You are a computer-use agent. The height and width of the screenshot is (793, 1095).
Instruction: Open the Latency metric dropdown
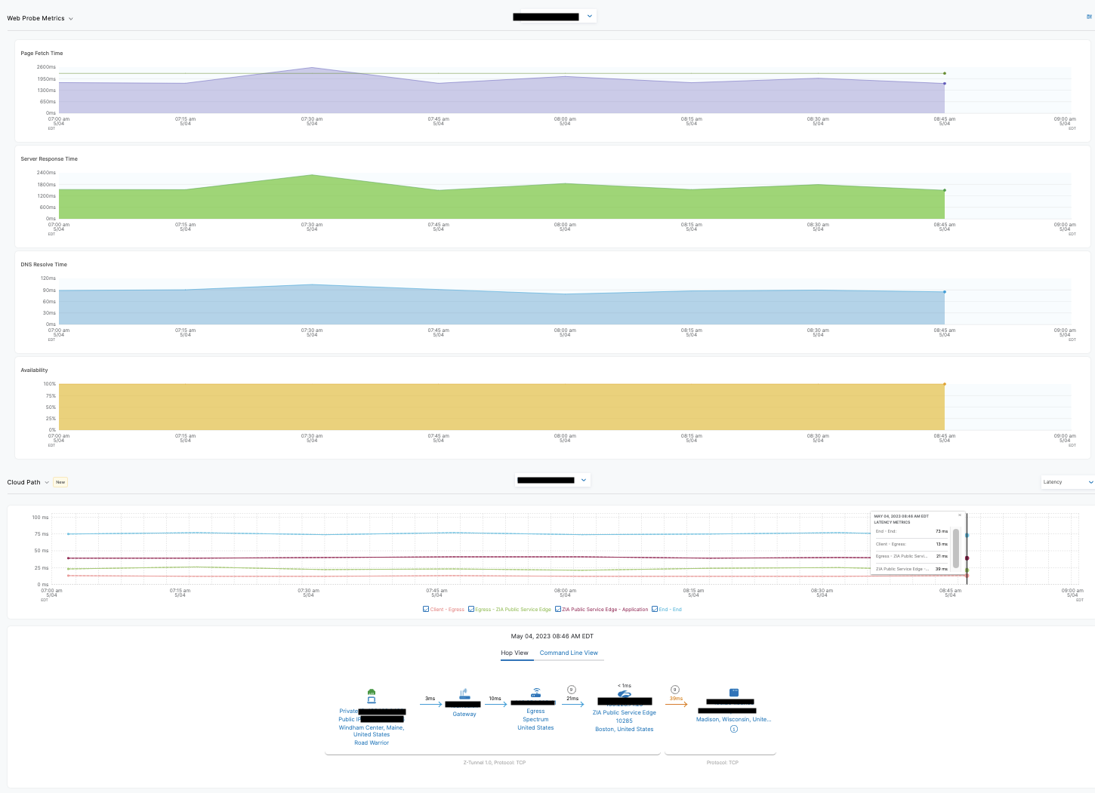1068,481
